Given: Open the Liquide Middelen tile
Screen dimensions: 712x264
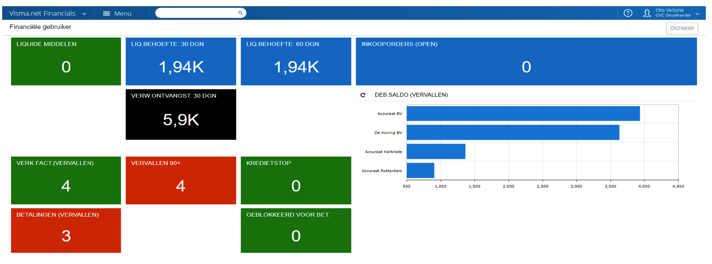Looking at the screenshot, I should click(66, 61).
